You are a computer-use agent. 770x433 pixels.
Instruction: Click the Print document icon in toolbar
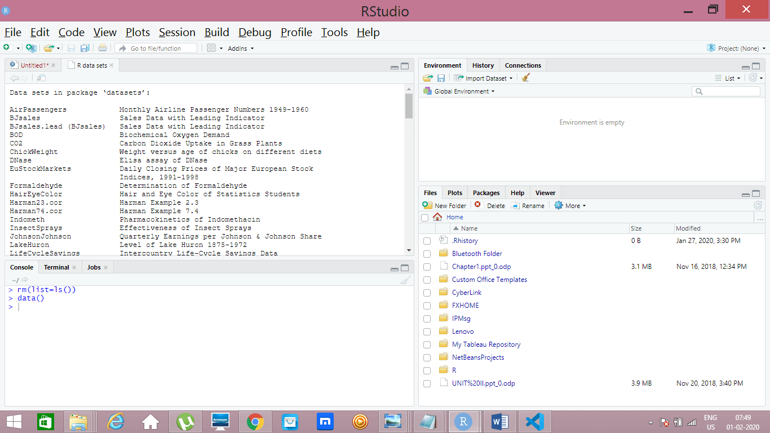[x=102, y=48]
